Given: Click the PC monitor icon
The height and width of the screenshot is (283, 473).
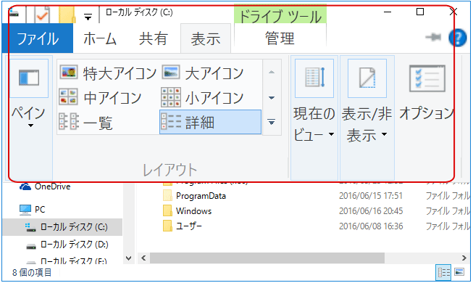Looking at the screenshot, I should [x=25, y=210].
